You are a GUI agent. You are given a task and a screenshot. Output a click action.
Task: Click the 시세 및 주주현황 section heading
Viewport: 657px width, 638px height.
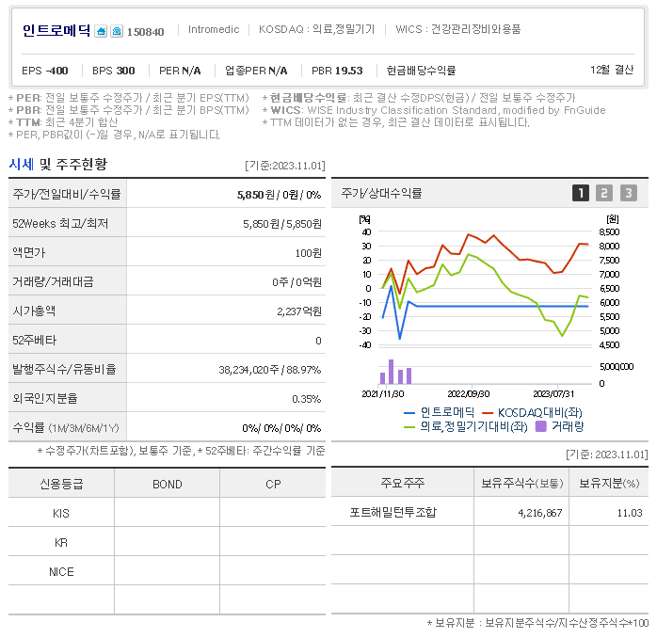pos(57,164)
